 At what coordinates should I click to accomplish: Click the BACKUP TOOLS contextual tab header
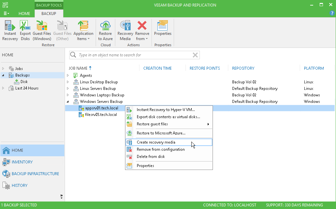[49, 5]
